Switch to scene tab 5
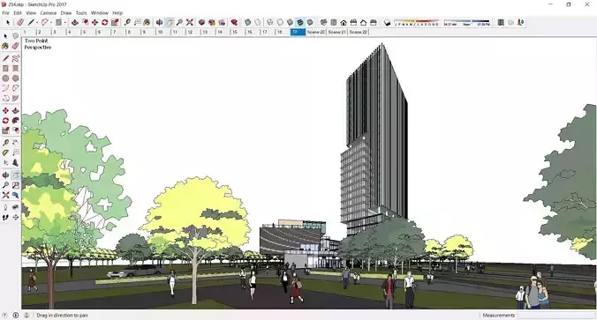Image resolution: width=597 pixels, height=320 pixels. pyautogui.click(x=88, y=33)
